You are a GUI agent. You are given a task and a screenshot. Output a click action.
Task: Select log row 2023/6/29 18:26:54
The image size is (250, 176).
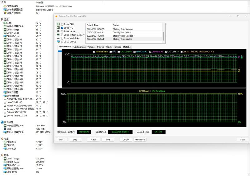click(124, 39)
